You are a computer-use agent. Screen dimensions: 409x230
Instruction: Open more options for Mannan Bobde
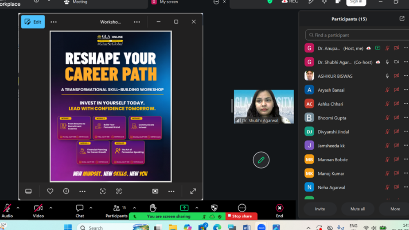coord(406,159)
